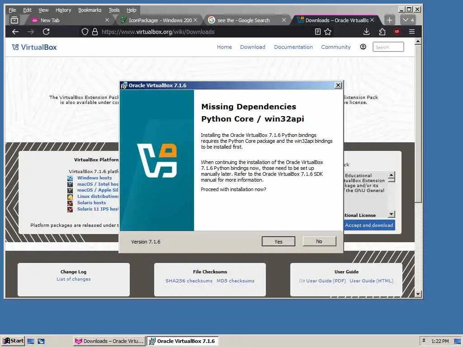Expand hidden system tray icons chevron
This screenshot has height=347, width=463.
tap(424, 341)
